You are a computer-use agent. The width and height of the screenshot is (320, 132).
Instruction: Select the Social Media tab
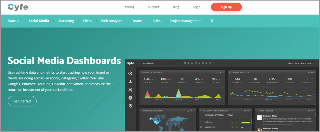coord(39,21)
